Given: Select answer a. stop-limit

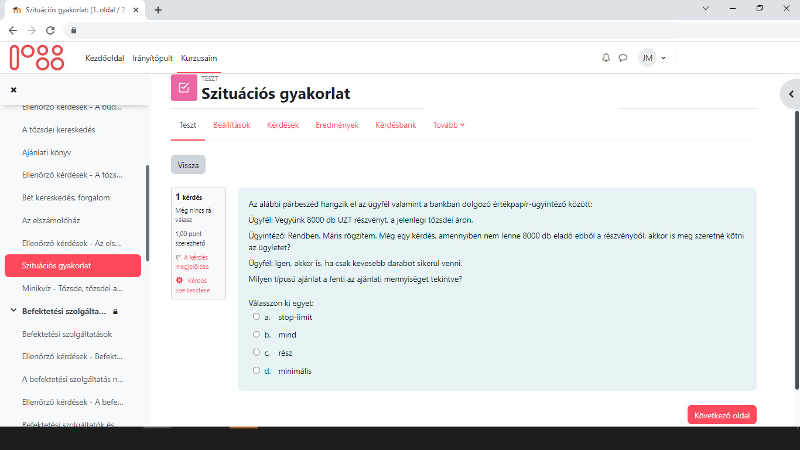Looking at the screenshot, I should (256, 316).
